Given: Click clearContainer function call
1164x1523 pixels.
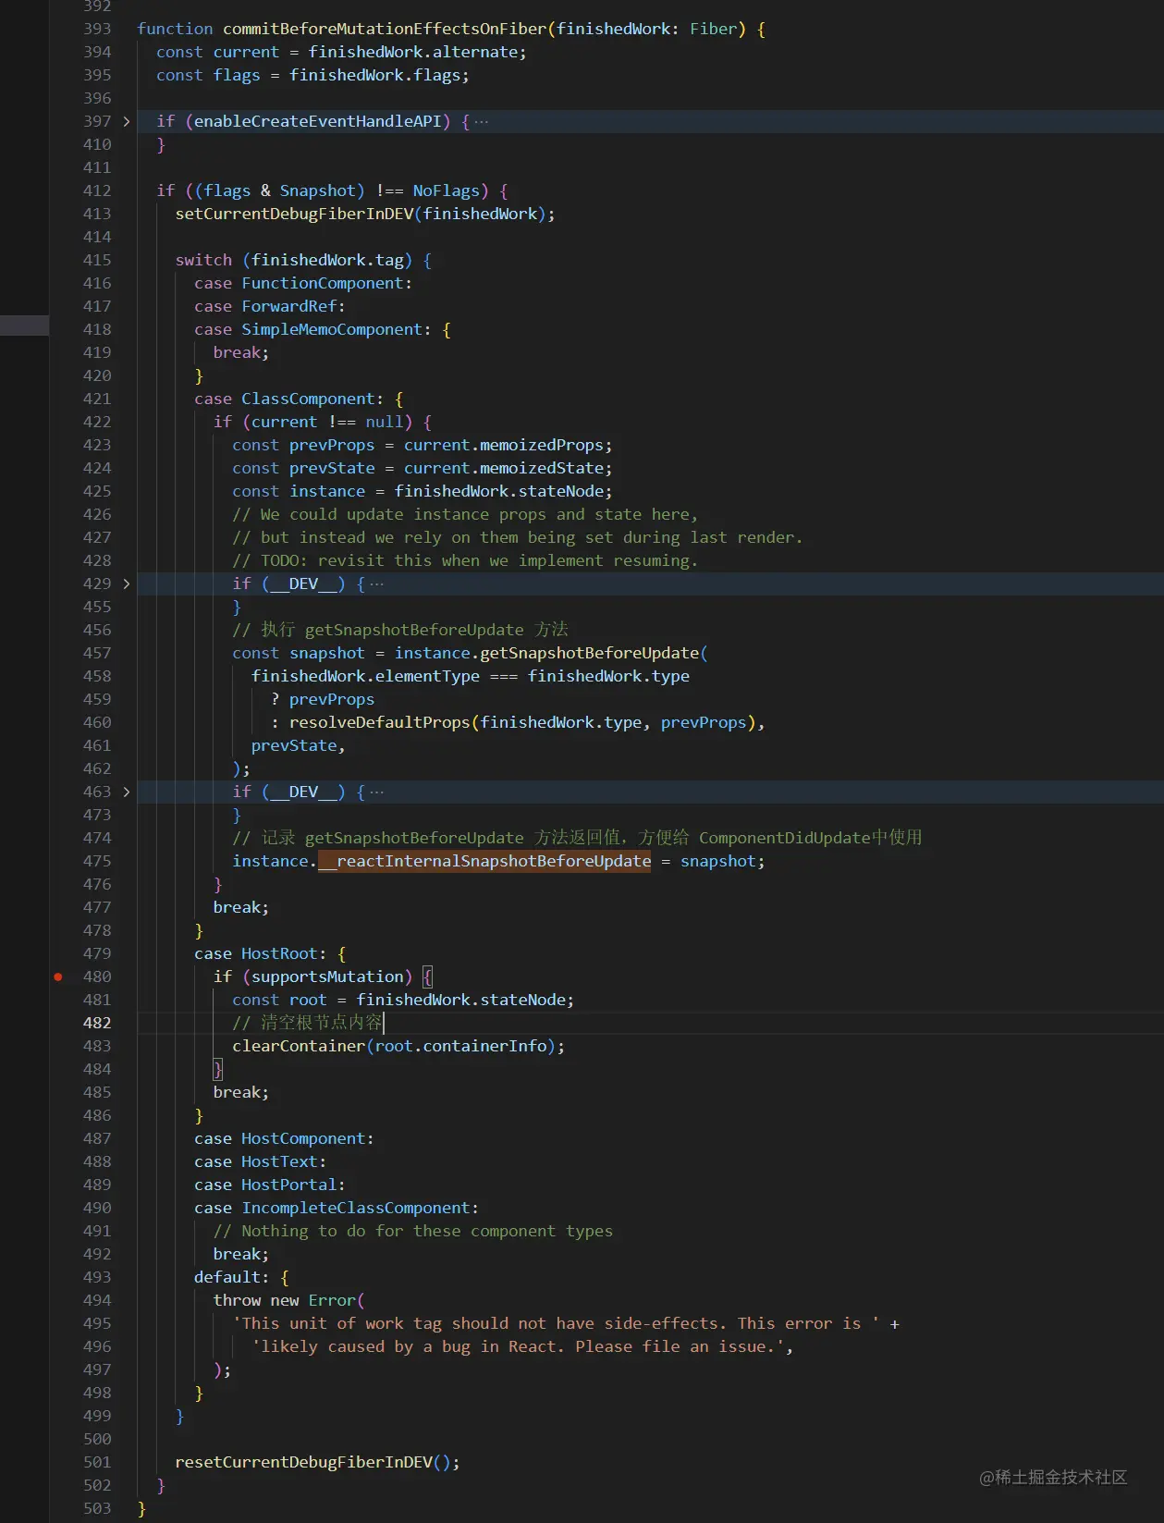Looking at the screenshot, I should [x=299, y=1046].
